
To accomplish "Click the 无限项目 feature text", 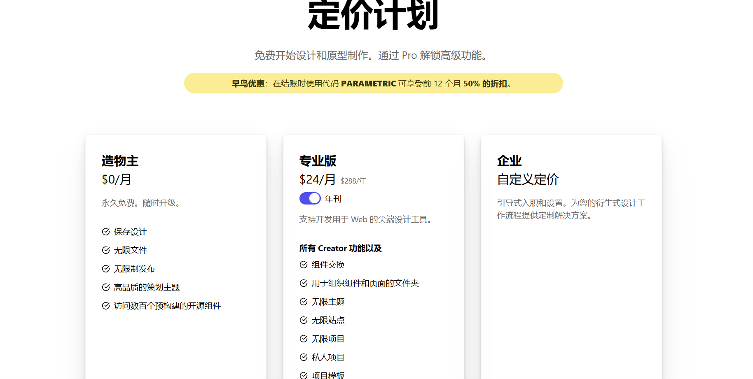I will (328, 339).
